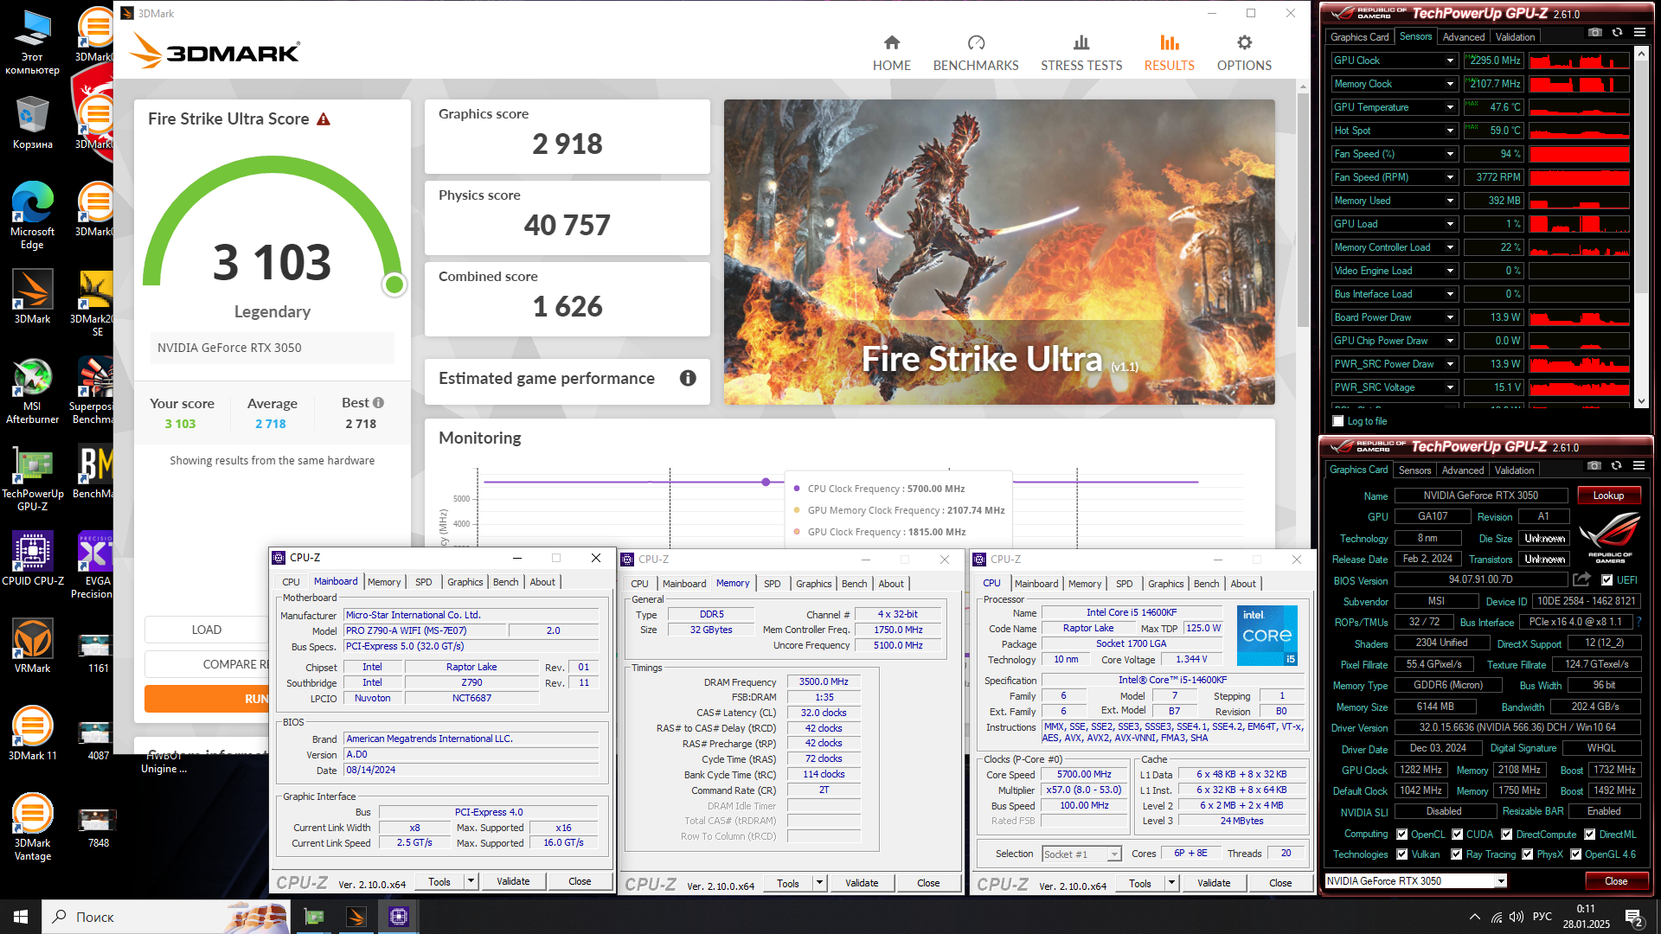Image resolution: width=1661 pixels, height=934 pixels.
Task: Click 3DMark icon in the taskbar
Action: coord(356,917)
